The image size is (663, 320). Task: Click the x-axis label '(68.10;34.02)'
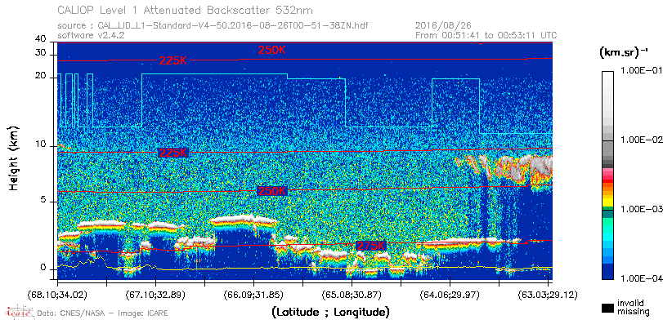[58, 294]
